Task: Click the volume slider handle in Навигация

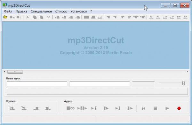Action: point(183,83)
